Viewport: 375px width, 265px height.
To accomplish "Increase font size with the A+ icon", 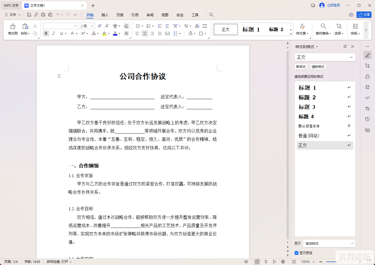I will coord(100,26).
